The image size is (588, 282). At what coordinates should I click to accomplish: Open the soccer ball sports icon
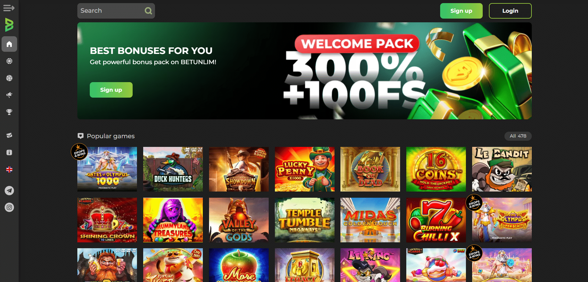pos(9,78)
